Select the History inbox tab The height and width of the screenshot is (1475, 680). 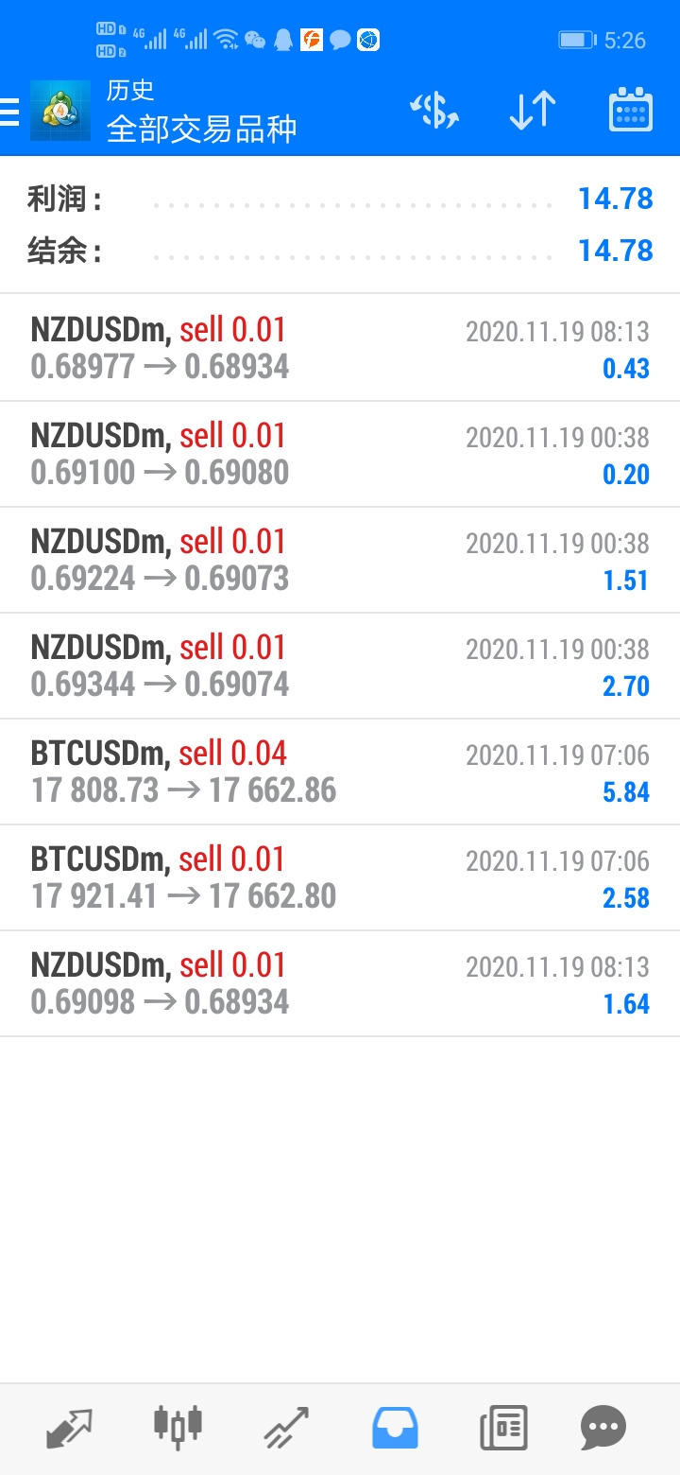point(395,1428)
